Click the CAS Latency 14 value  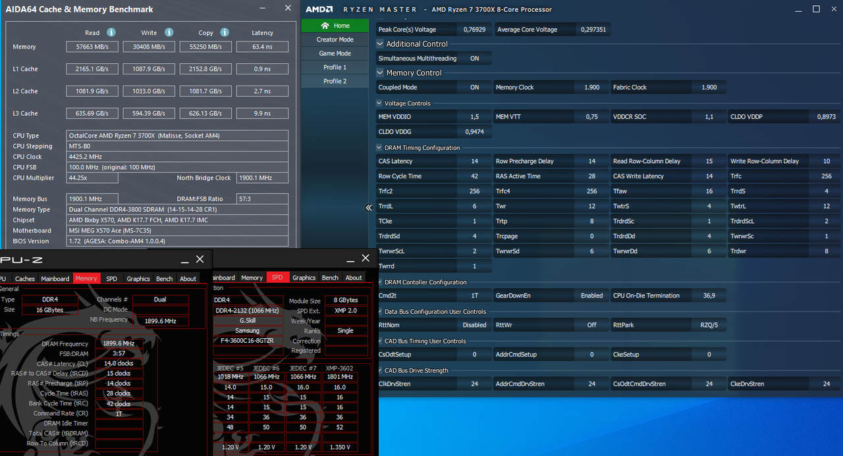475,161
